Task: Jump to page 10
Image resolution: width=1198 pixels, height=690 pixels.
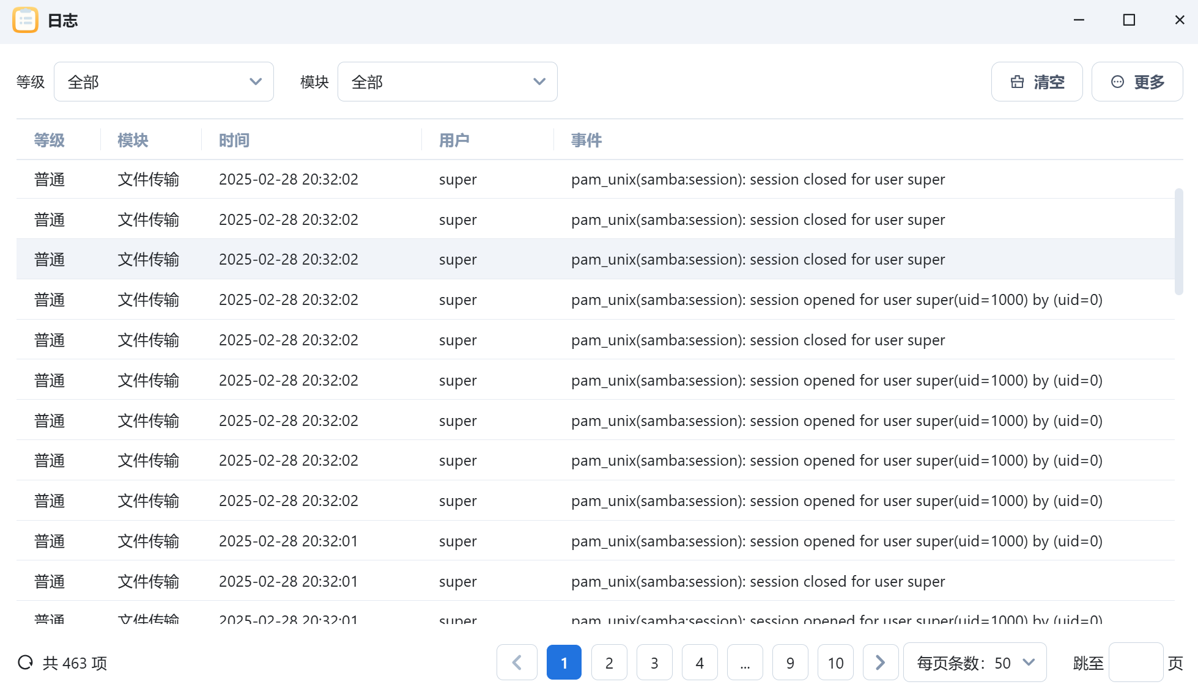Action: 835,662
